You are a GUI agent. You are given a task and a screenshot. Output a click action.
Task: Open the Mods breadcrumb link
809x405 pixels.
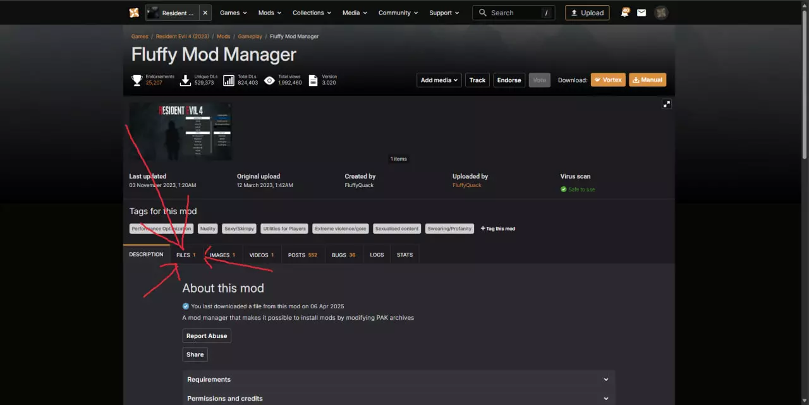tap(223, 37)
